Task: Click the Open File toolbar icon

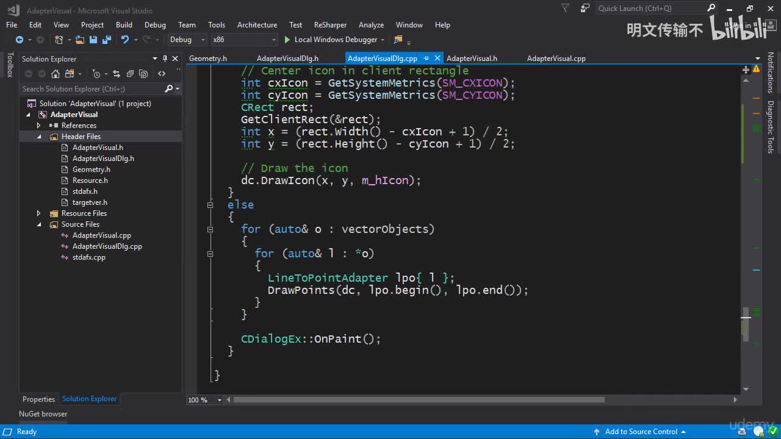Action: [80, 40]
